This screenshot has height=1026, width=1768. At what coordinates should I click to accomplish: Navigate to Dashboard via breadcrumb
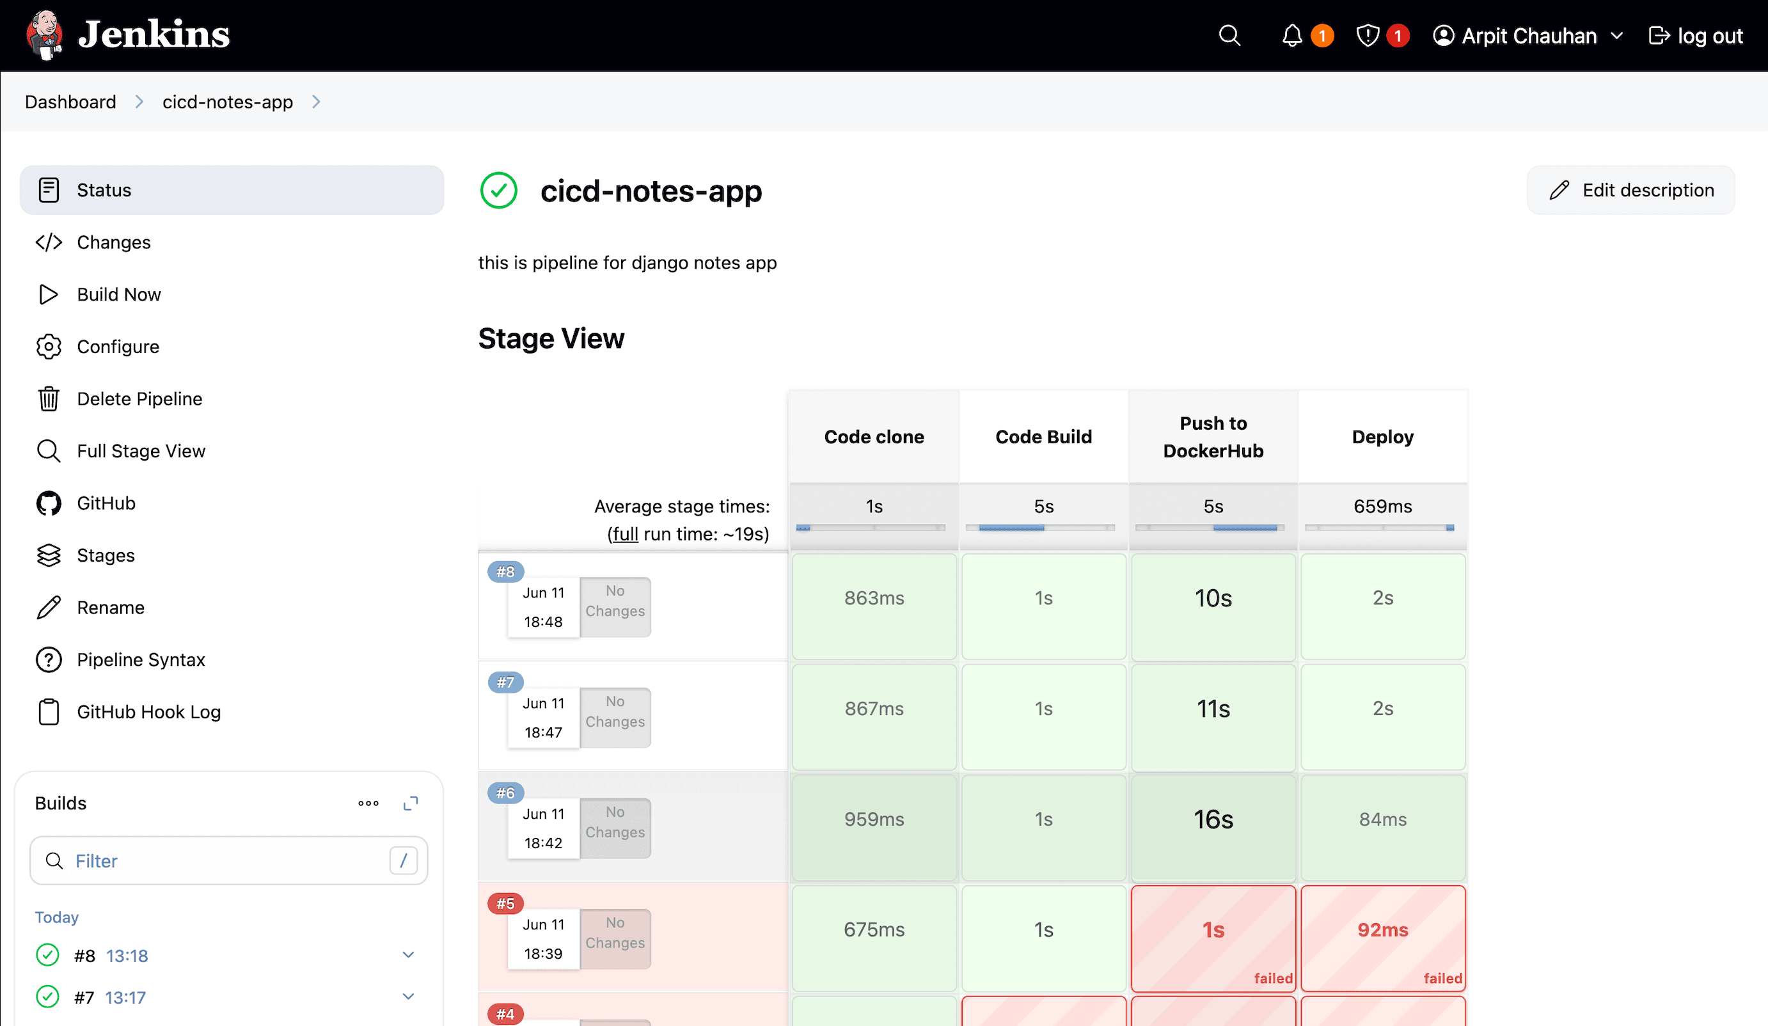[x=70, y=101]
